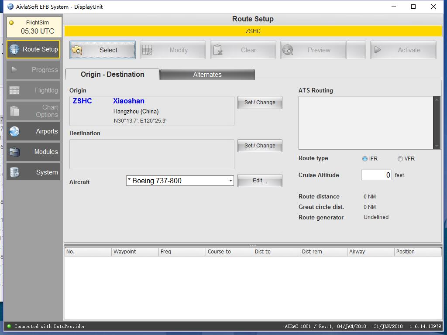The width and height of the screenshot is (447, 335).
Task: Click the ATS Routing text area
Action: coord(366,123)
